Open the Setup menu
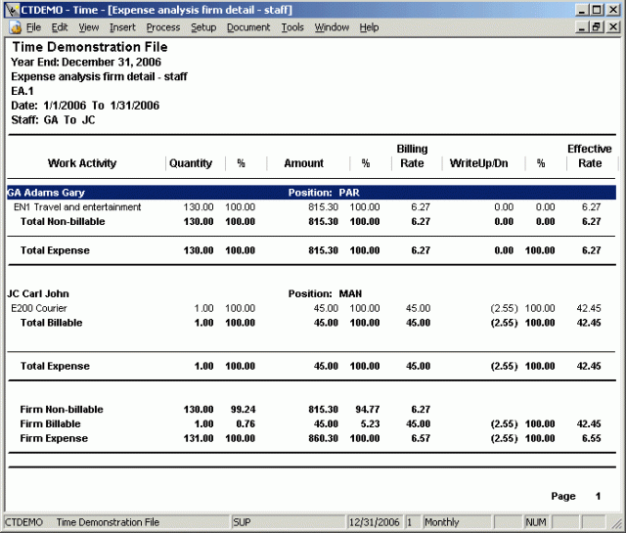 pyautogui.click(x=203, y=27)
